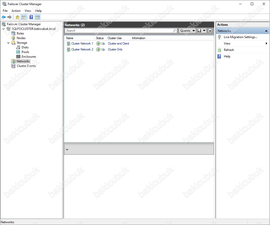This screenshot has height=225, width=270.
Task: Click the search magnifier icon
Action: (175, 30)
